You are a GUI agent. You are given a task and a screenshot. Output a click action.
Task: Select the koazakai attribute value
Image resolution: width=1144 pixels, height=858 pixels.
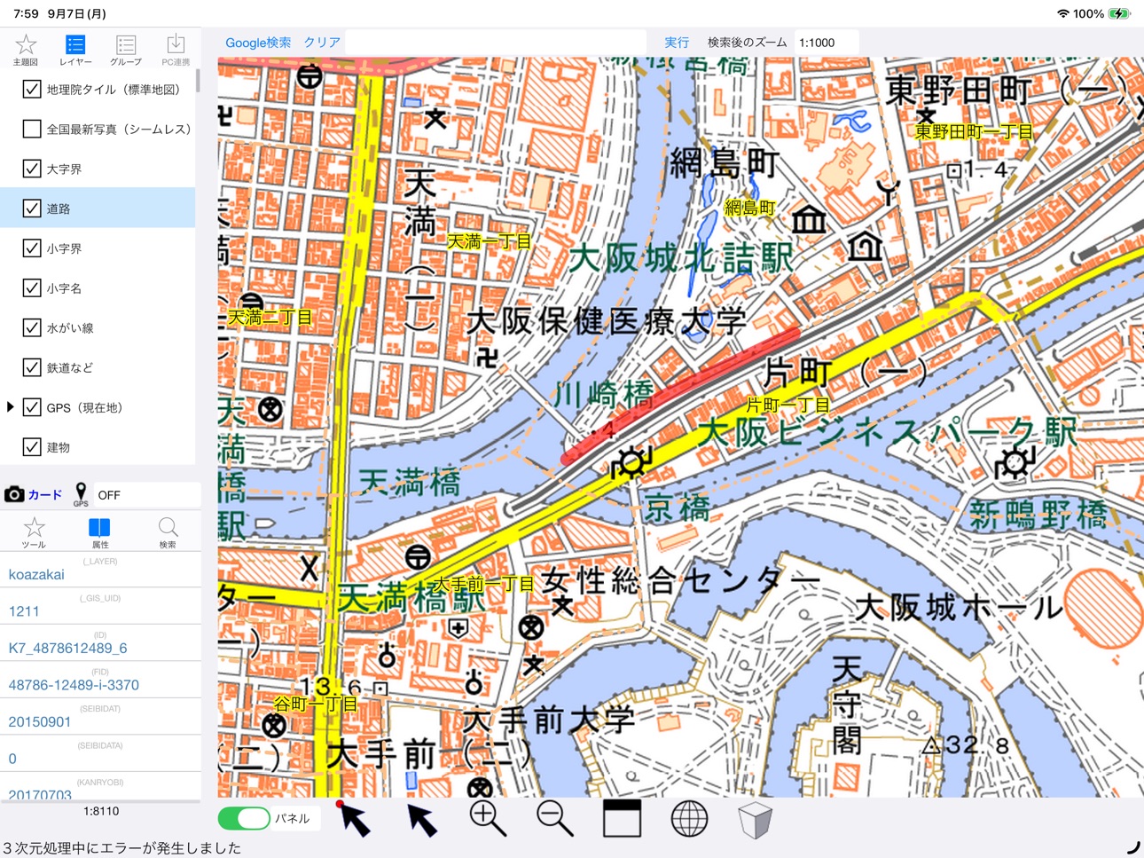tap(36, 574)
